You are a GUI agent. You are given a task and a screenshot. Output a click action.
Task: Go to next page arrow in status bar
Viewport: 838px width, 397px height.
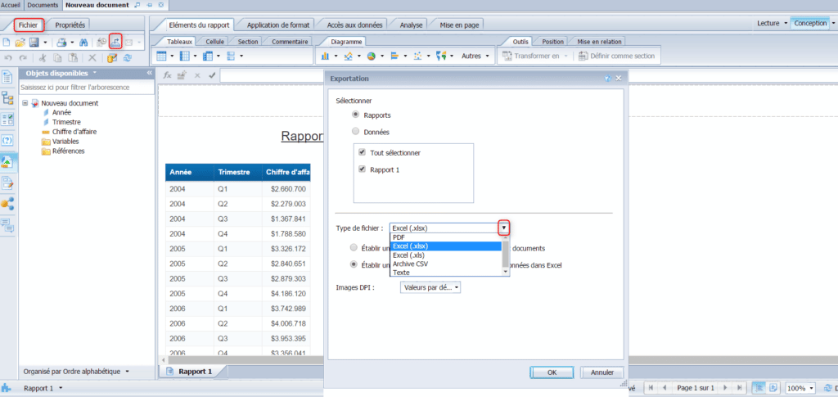point(725,388)
